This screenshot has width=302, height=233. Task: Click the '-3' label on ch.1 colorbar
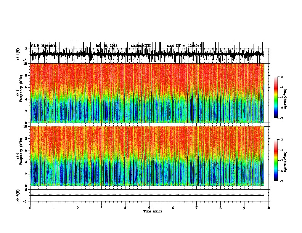tap(281, 77)
